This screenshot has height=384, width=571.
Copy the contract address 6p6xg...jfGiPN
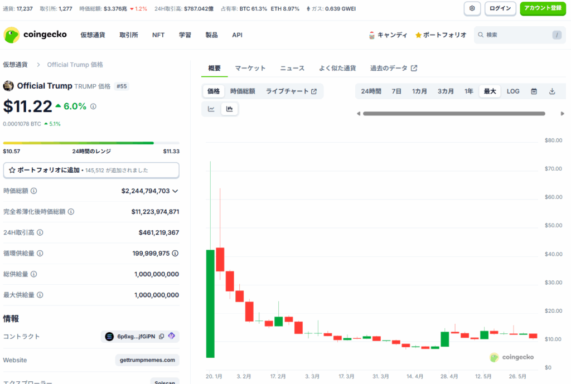(x=161, y=336)
